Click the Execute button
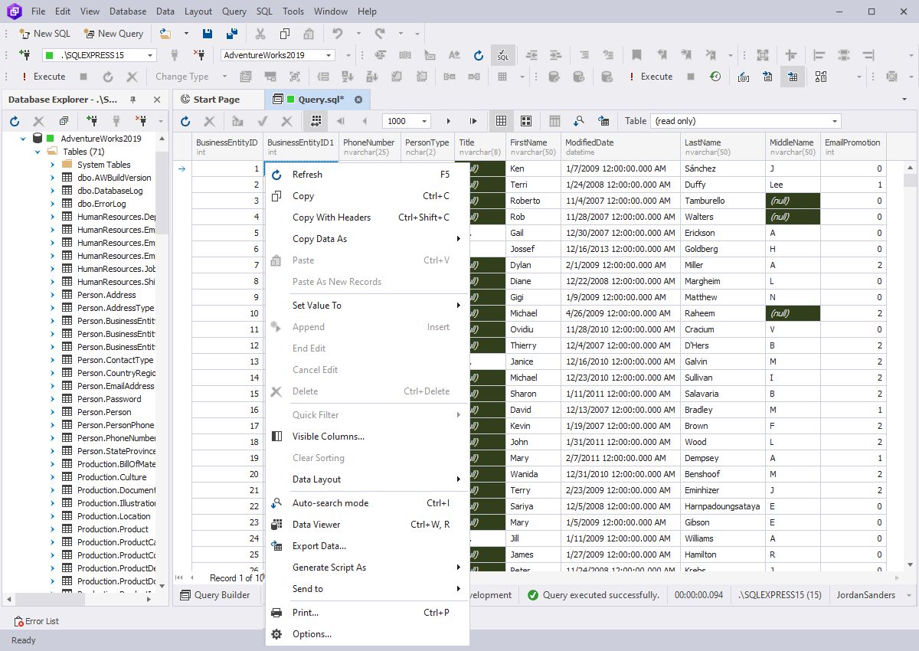The height and width of the screenshot is (651, 919). click(x=48, y=77)
